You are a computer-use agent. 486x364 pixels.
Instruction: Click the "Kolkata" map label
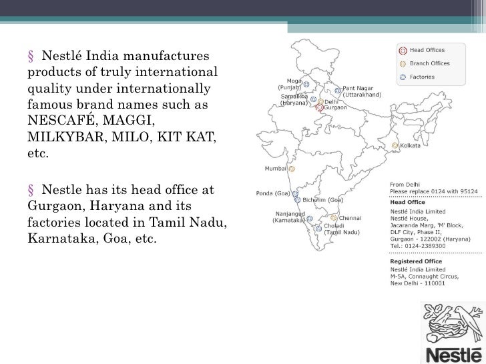pyautogui.click(x=410, y=145)
